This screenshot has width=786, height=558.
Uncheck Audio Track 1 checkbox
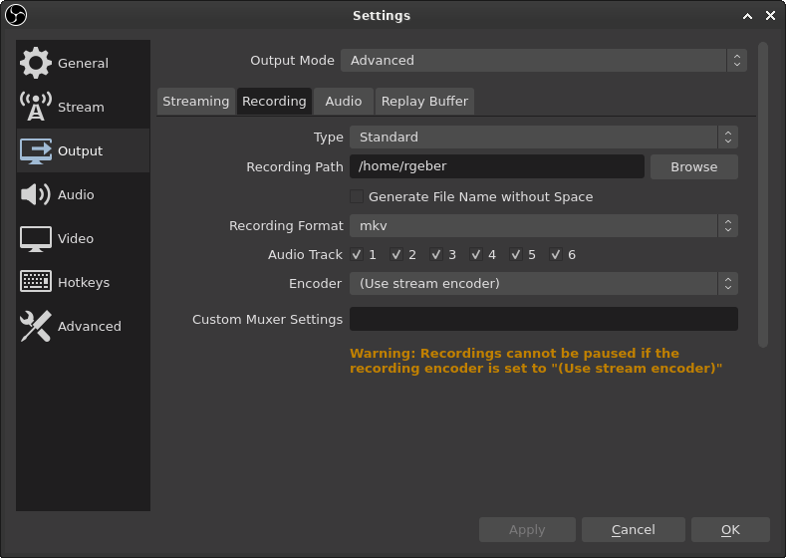point(357,254)
